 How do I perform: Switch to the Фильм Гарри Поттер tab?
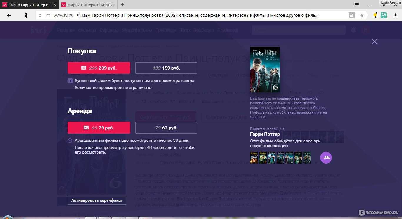tap(29, 5)
